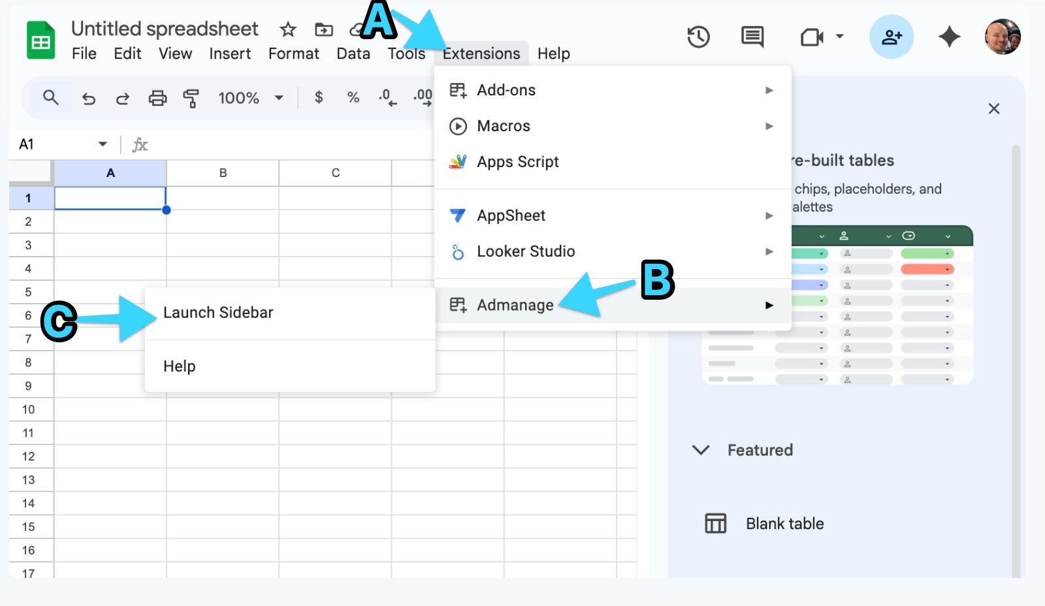
Task: Expand the Looker Studio submenu
Action: point(613,251)
